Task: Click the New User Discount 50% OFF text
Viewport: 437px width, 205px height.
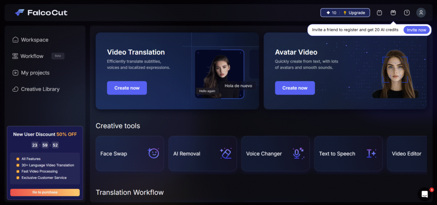Action: [x=45, y=134]
